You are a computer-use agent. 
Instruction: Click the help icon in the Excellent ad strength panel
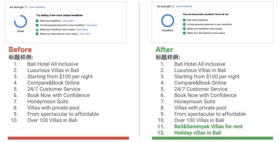(x=173, y=6)
